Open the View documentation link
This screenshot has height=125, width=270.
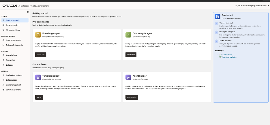[229, 57]
